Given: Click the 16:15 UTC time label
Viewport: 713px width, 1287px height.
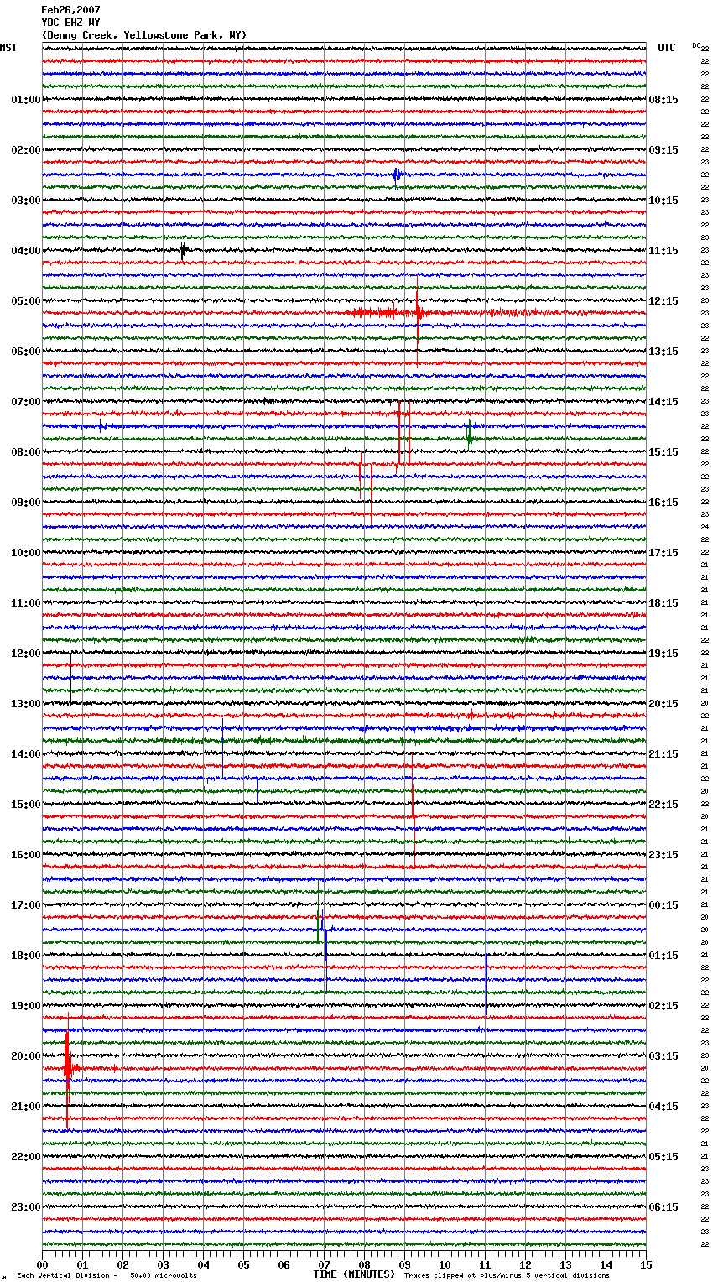Looking at the screenshot, I should pos(664,503).
